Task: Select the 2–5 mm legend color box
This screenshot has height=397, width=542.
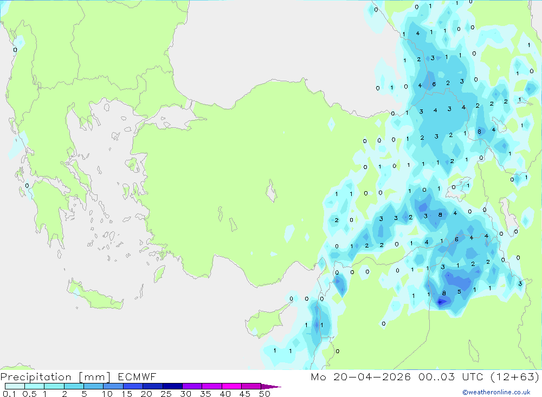Action: point(74,386)
